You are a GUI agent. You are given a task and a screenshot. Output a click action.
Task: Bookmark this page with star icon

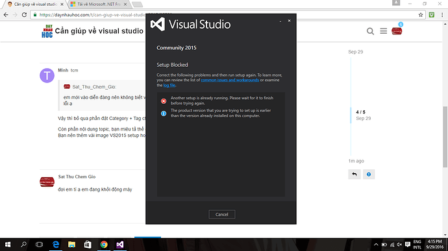pyautogui.click(x=421, y=15)
